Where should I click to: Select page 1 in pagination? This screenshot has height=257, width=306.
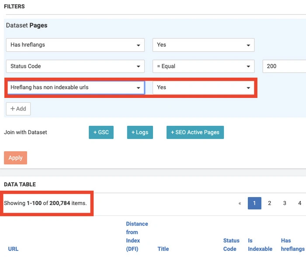[x=254, y=203]
